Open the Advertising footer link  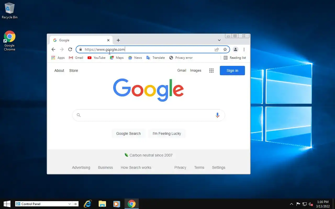(x=81, y=167)
